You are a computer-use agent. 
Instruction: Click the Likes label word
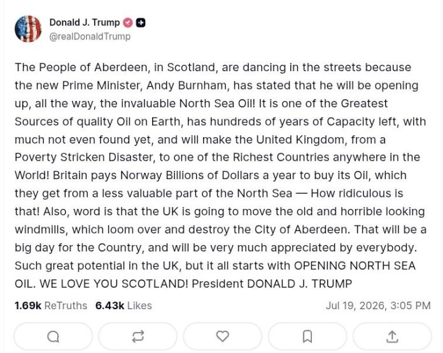click(x=139, y=305)
